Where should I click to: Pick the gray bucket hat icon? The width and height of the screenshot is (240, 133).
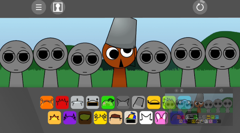(139, 102)
